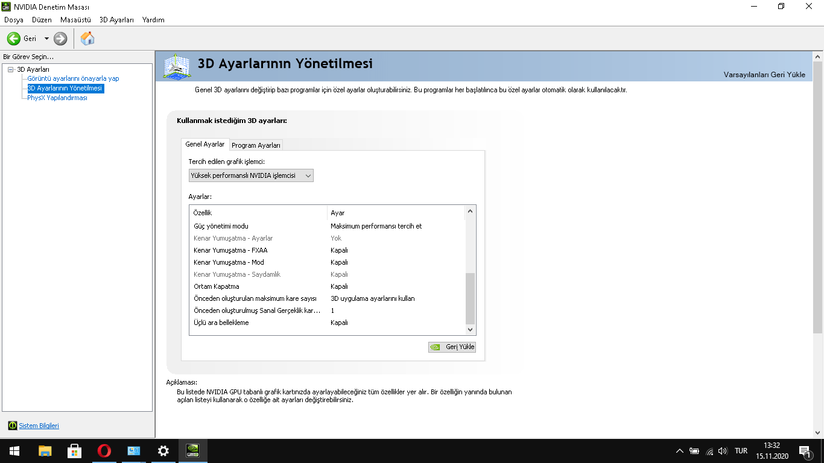This screenshot has width=824, height=463.
Task: Open the Yardım menu
Action: [x=153, y=20]
